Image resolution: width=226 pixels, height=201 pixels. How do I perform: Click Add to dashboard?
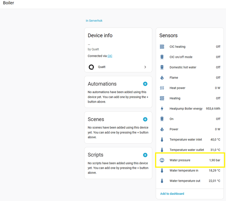point(172,194)
